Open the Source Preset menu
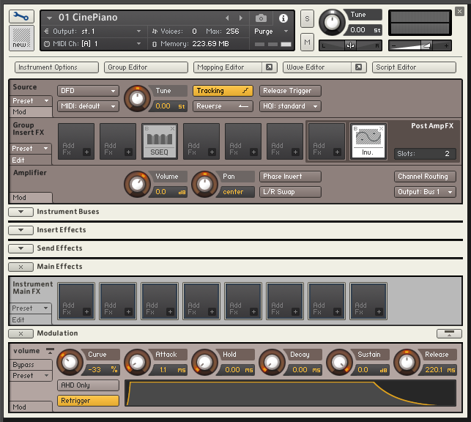This screenshot has width=471, height=422. [31, 101]
